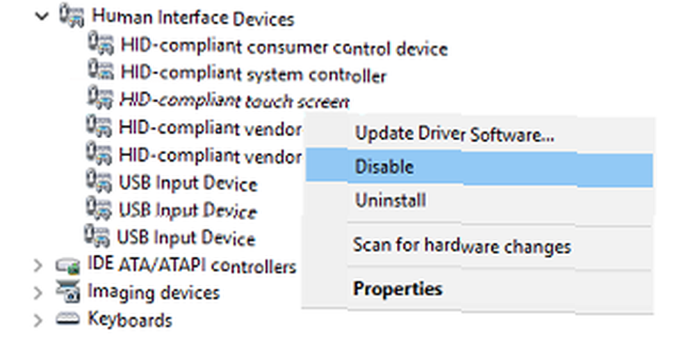The image size is (695, 345).
Task: Click the last USB Input Device icon
Action: click(x=97, y=236)
